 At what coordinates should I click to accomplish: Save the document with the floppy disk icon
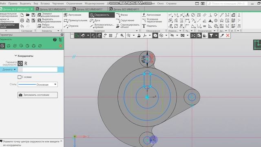pos(33,15)
